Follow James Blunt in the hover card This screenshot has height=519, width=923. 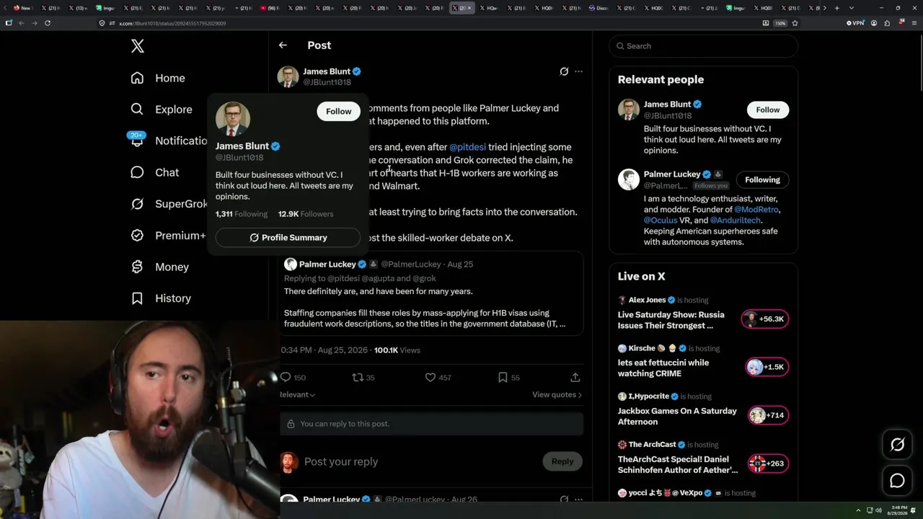pyautogui.click(x=338, y=111)
